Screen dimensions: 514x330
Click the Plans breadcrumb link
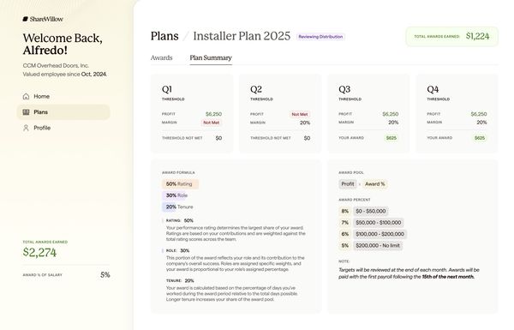click(x=164, y=36)
